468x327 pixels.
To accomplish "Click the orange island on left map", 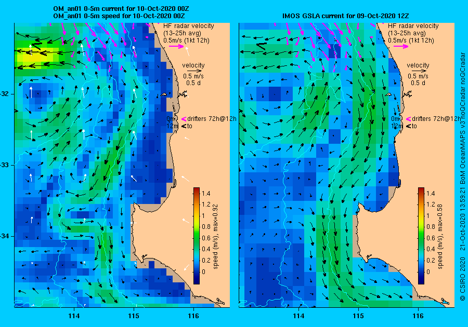I will tap(164, 94).
